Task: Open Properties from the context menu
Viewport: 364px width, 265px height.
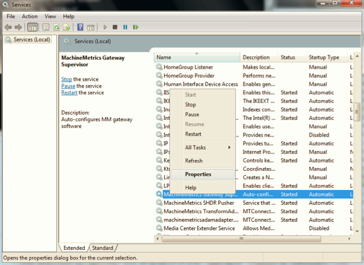Action: point(203,174)
